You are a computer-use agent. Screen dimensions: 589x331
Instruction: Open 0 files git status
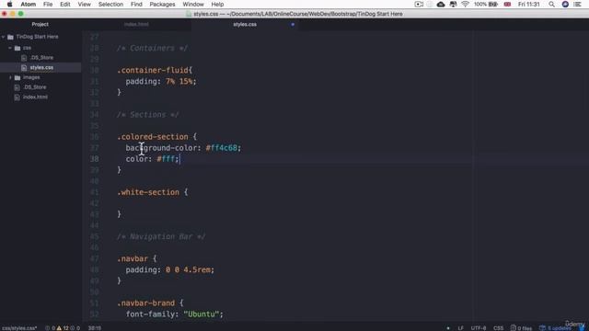[x=521, y=328]
